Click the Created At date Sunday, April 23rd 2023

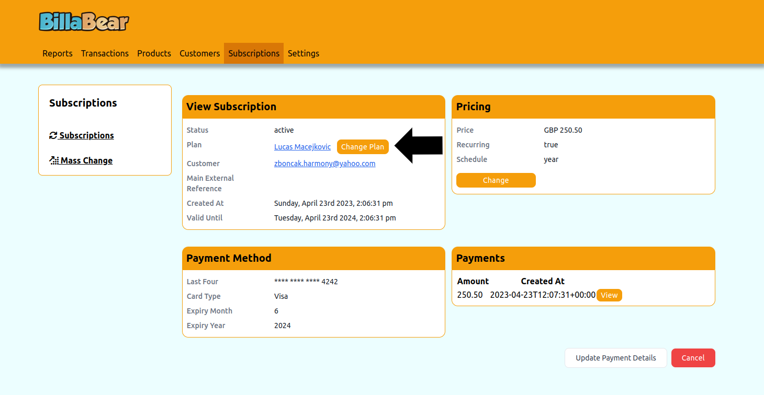[x=333, y=203]
